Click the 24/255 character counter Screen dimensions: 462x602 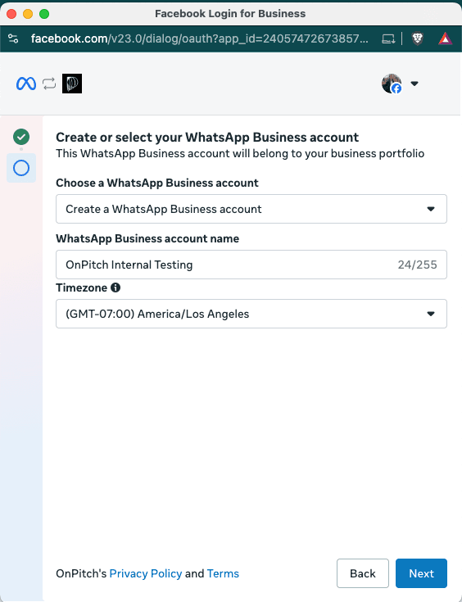click(x=417, y=265)
